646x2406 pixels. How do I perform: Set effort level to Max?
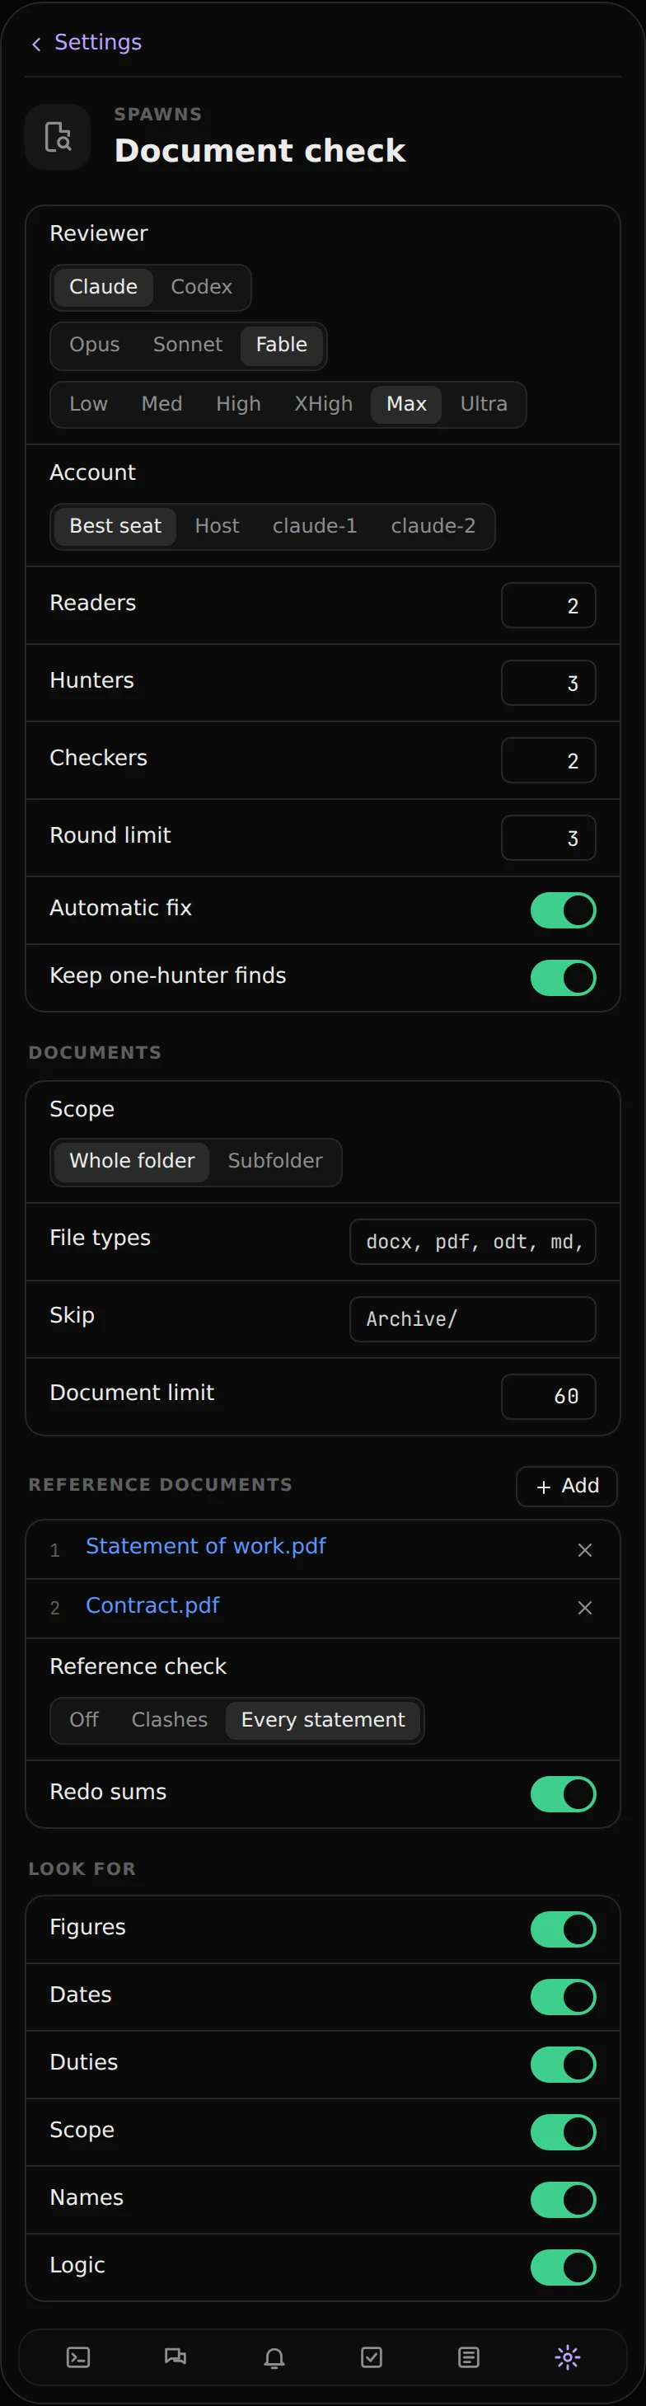click(x=406, y=404)
